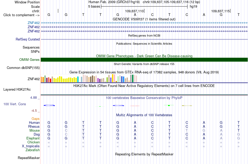The width and height of the screenshot is (248, 164).
Task: Click '100 vertebrates Basewise Conservation by PhyloP' title
Action: [144, 98]
